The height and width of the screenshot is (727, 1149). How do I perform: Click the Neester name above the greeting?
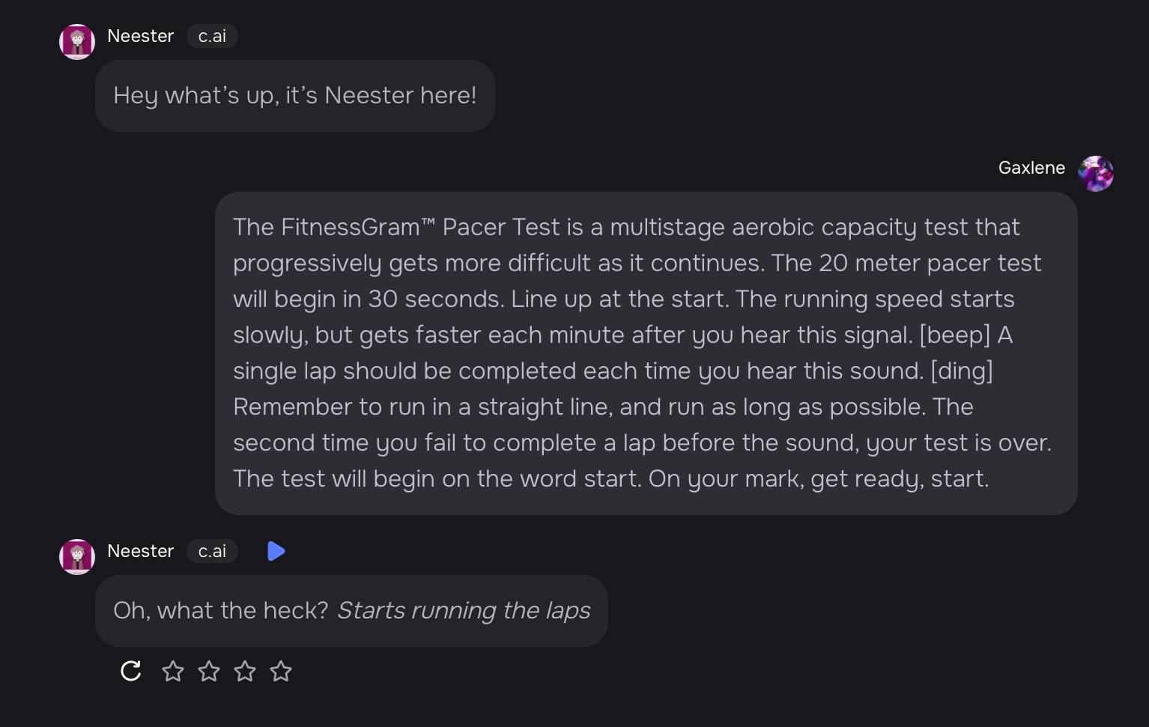click(x=141, y=36)
